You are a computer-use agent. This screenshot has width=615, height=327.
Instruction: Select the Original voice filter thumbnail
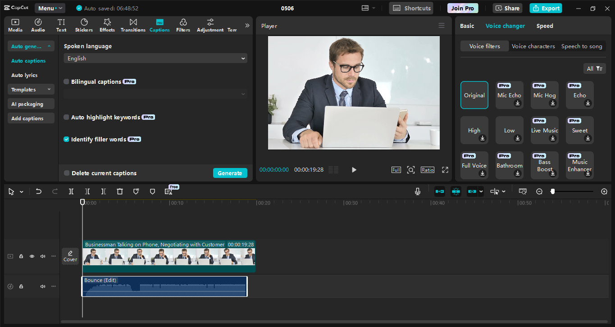(x=474, y=95)
